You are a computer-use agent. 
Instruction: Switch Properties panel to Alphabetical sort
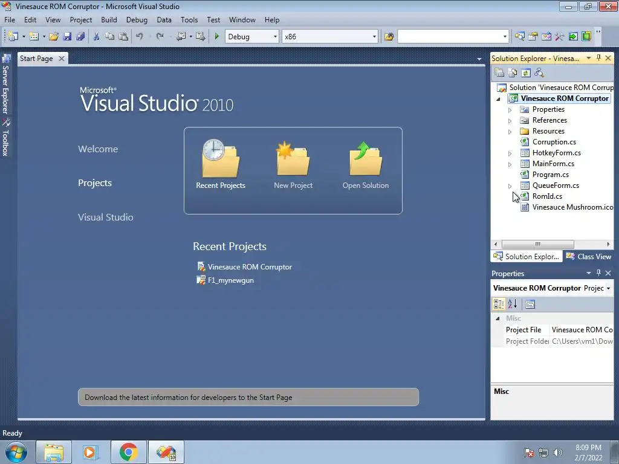[513, 304]
